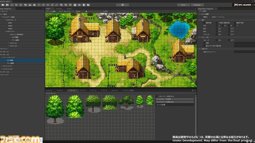Check the 下を通り通行可能 pass-under checkbox

coord(217,23)
